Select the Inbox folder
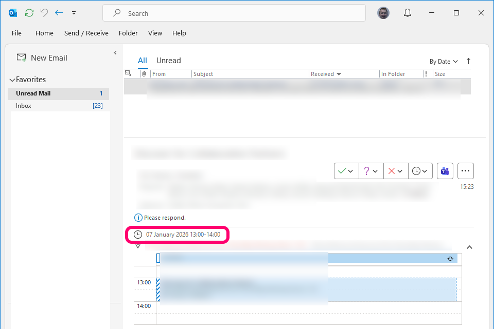Screen dimensions: 494x329 click(58, 106)
